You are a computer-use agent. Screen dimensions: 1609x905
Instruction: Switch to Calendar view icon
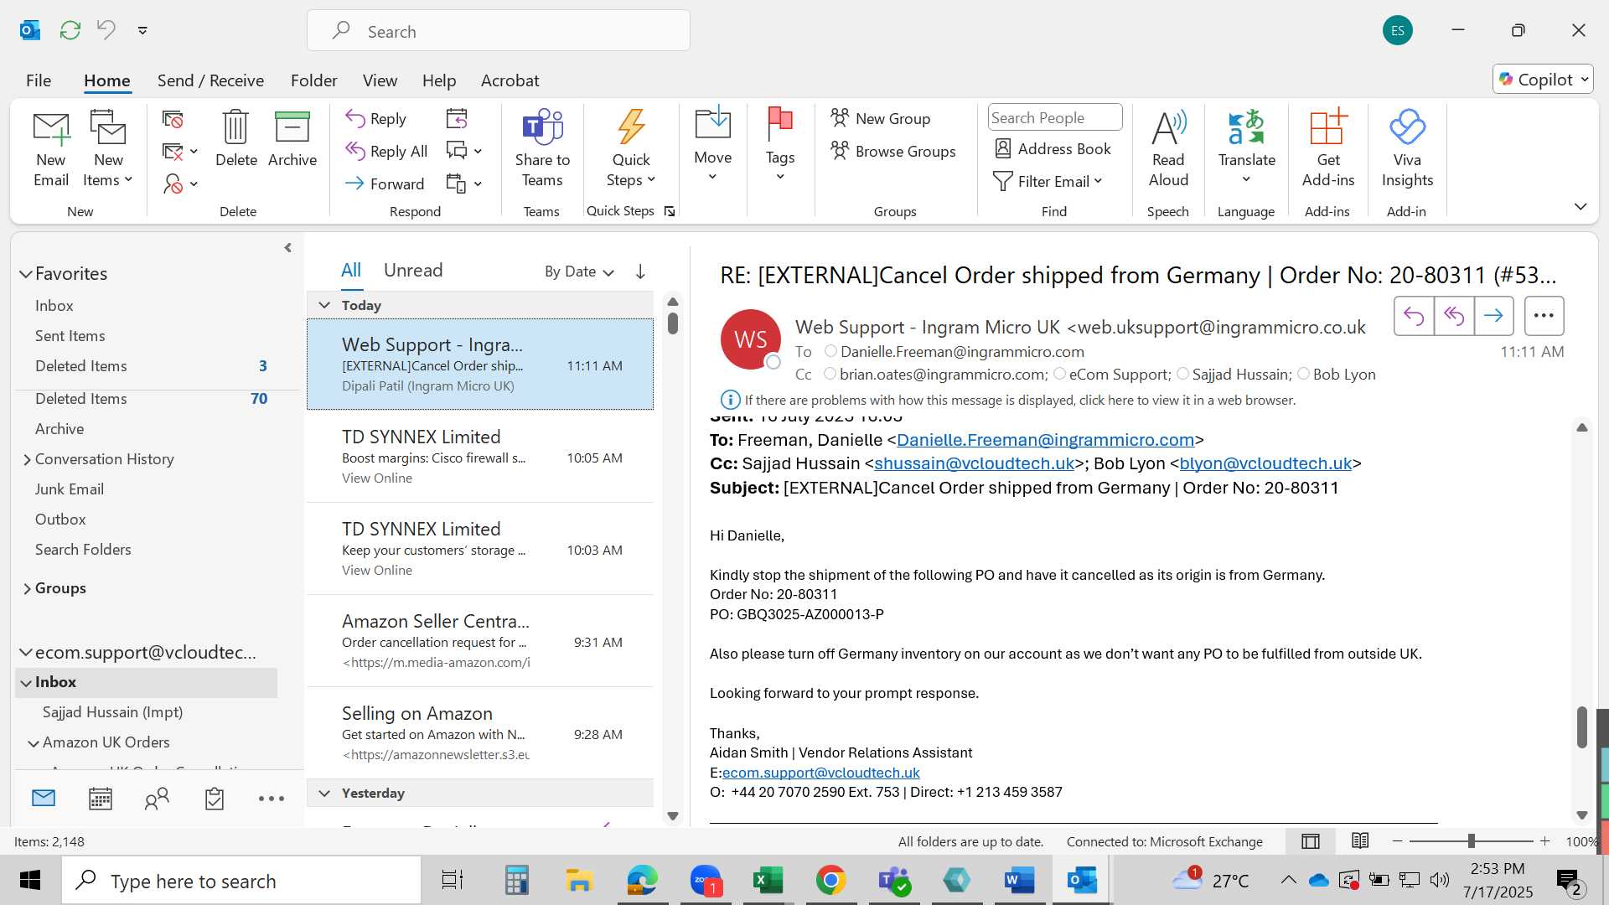101,799
